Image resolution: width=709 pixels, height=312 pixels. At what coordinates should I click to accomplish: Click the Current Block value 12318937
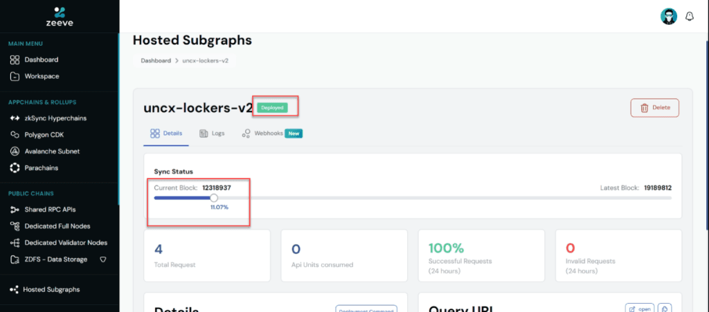tap(217, 188)
